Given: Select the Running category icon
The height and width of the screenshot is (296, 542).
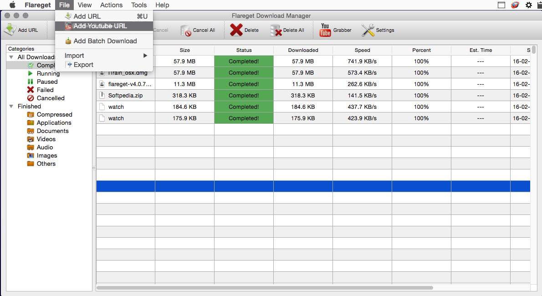Looking at the screenshot, I should 30,73.
